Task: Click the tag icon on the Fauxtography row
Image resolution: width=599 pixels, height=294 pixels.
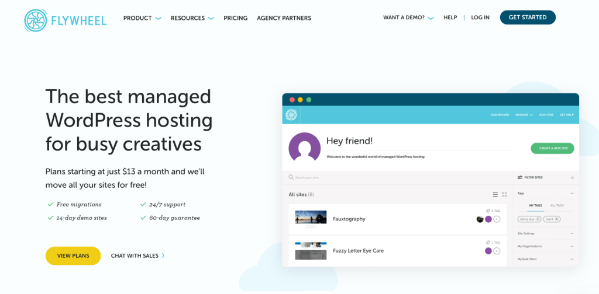Action: coord(488,211)
